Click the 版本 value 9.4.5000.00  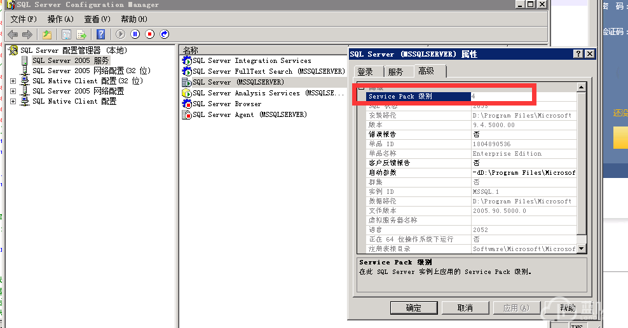pyautogui.click(x=524, y=125)
